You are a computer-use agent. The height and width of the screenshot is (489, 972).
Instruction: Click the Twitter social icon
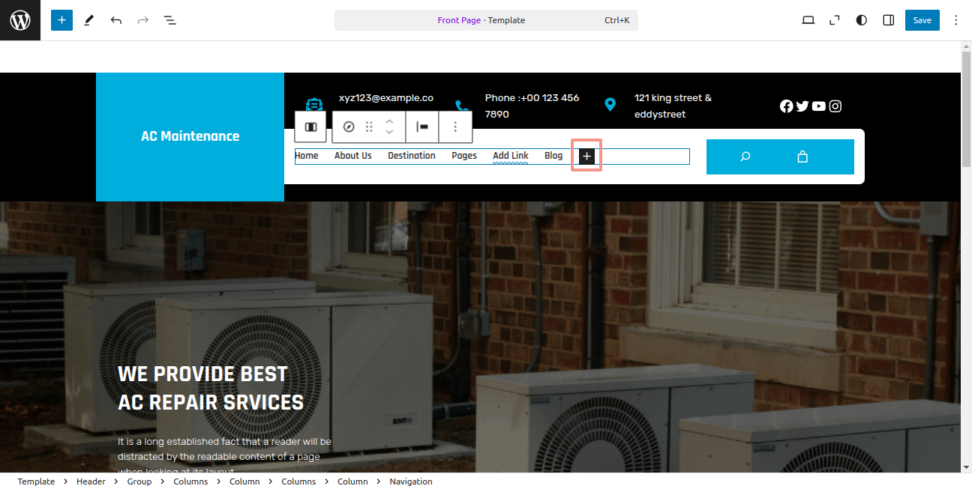click(x=802, y=106)
